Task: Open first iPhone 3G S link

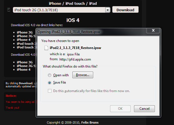Action: (x=26, y=36)
